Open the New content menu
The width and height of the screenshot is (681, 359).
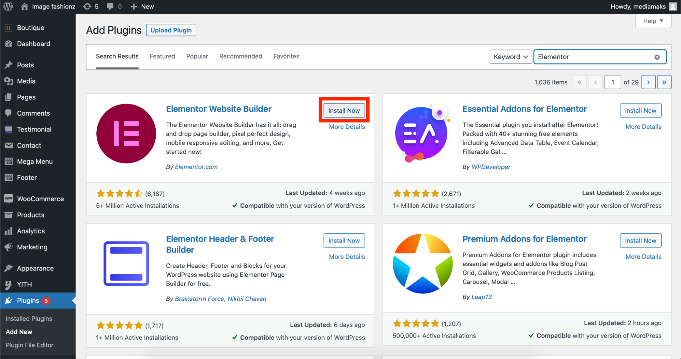coord(142,6)
